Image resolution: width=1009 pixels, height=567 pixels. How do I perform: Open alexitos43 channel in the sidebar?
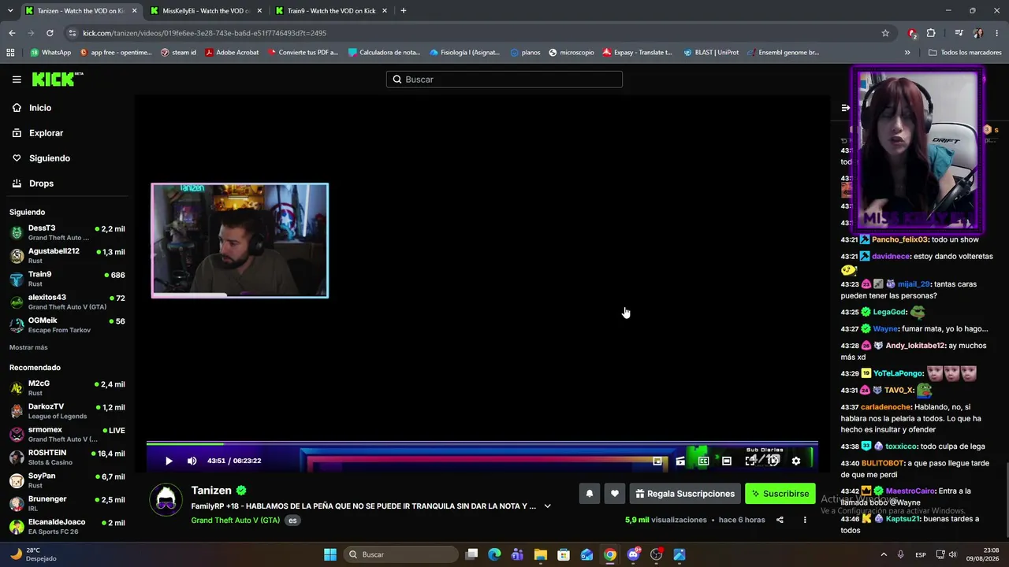tap(66, 302)
